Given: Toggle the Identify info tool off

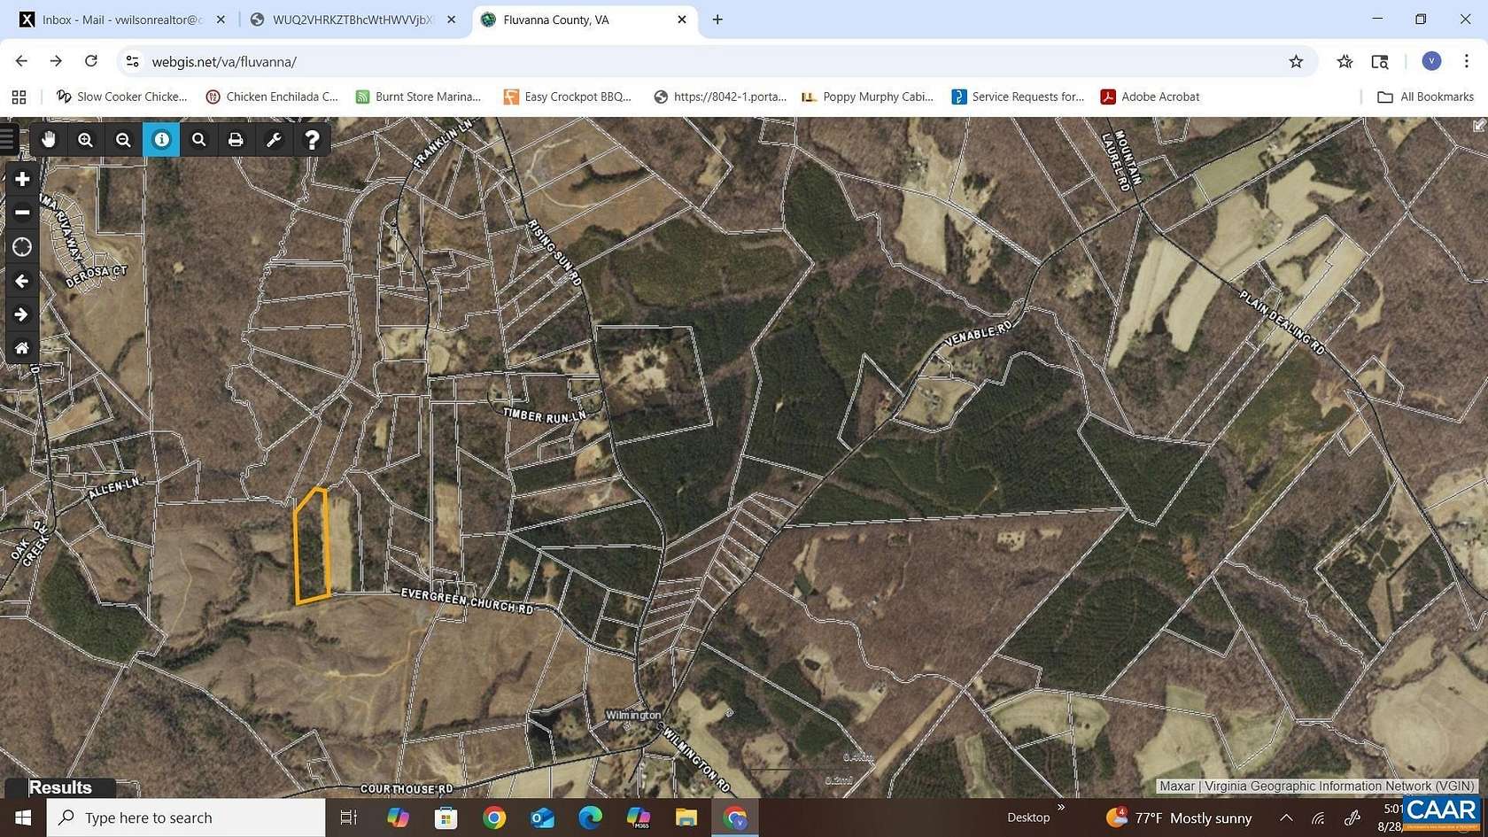Looking at the screenshot, I should pyautogui.click(x=161, y=139).
